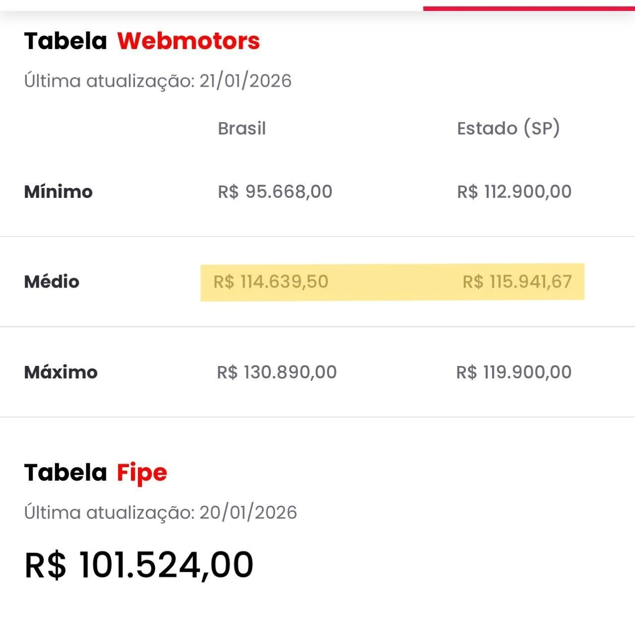Image resolution: width=635 pixels, height=619 pixels.
Task: Click the yellow highlight between average prices
Action: (x=395, y=282)
